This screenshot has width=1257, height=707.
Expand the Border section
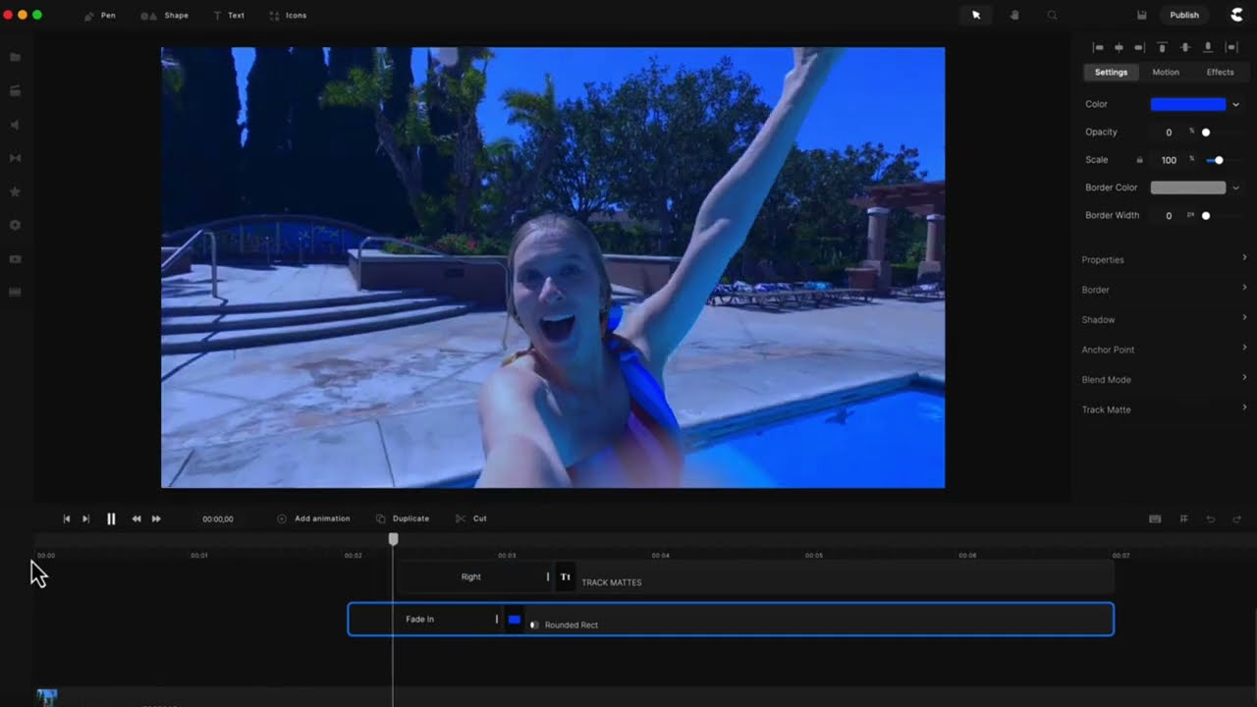coord(1164,290)
